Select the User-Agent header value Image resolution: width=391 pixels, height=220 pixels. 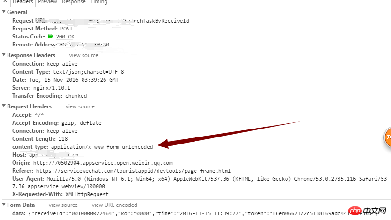pyautogui.click(x=200, y=182)
